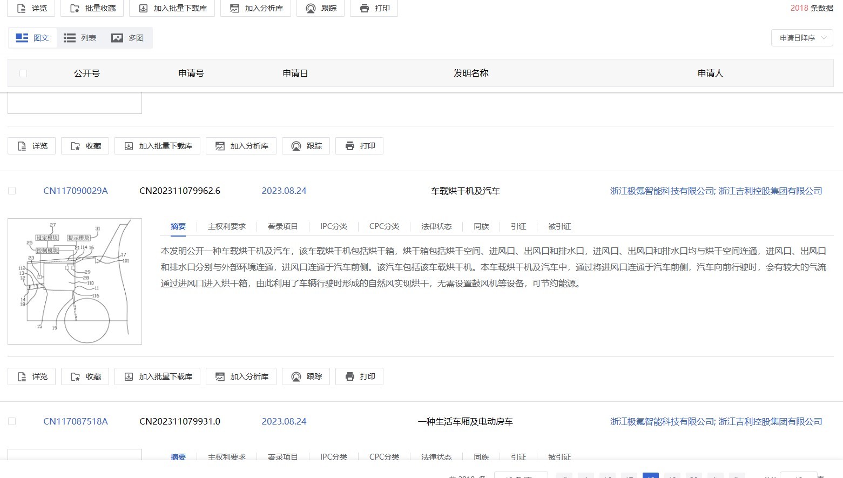Switch to 图文 view mode
Viewport: 843px width, 478px height.
[32, 38]
